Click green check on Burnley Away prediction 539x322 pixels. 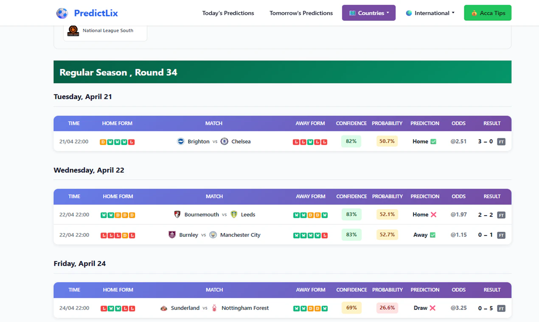pos(433,235)
